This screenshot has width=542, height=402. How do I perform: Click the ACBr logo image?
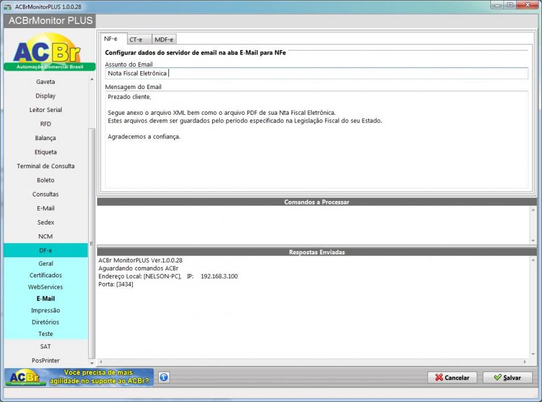[x=49, y=52]
